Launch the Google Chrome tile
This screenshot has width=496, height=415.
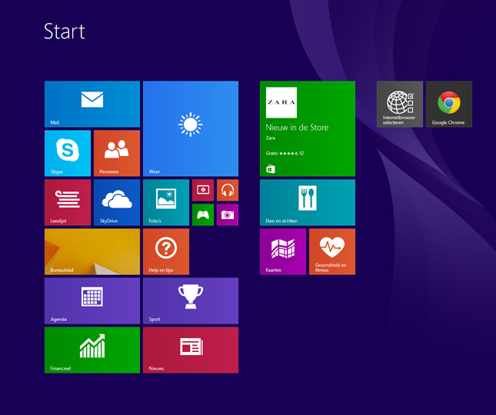point(449,104)
